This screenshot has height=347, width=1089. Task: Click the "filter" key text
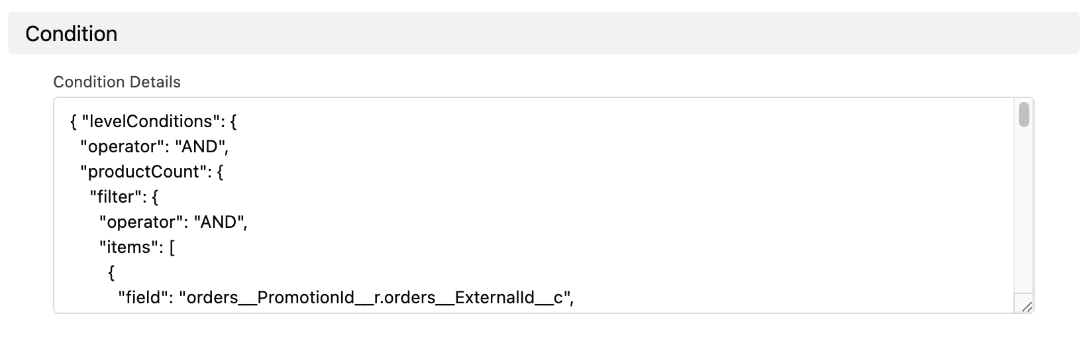click(115, 197)
